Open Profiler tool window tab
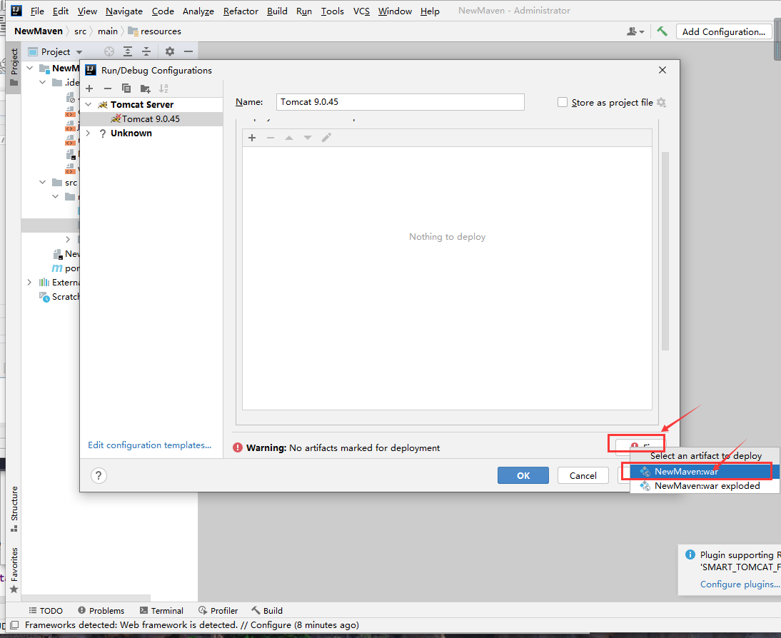This screenshot has width=781, height=638. pyautogui.click(x=218, y=611)
